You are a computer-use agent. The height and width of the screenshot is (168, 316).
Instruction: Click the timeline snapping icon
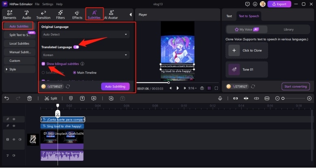pyautogui.click(x=246, y=98)
